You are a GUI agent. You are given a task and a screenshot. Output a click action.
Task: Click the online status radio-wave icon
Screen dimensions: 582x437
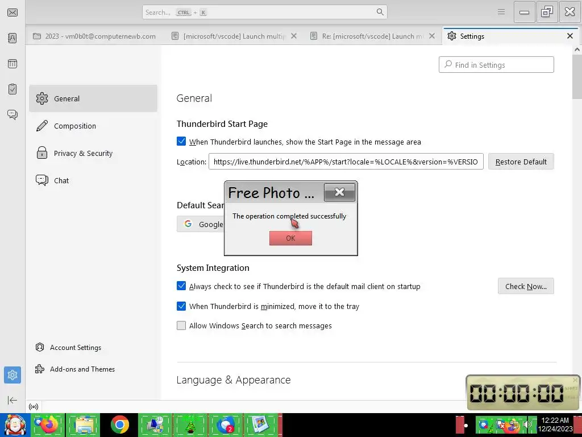(34, 407)
